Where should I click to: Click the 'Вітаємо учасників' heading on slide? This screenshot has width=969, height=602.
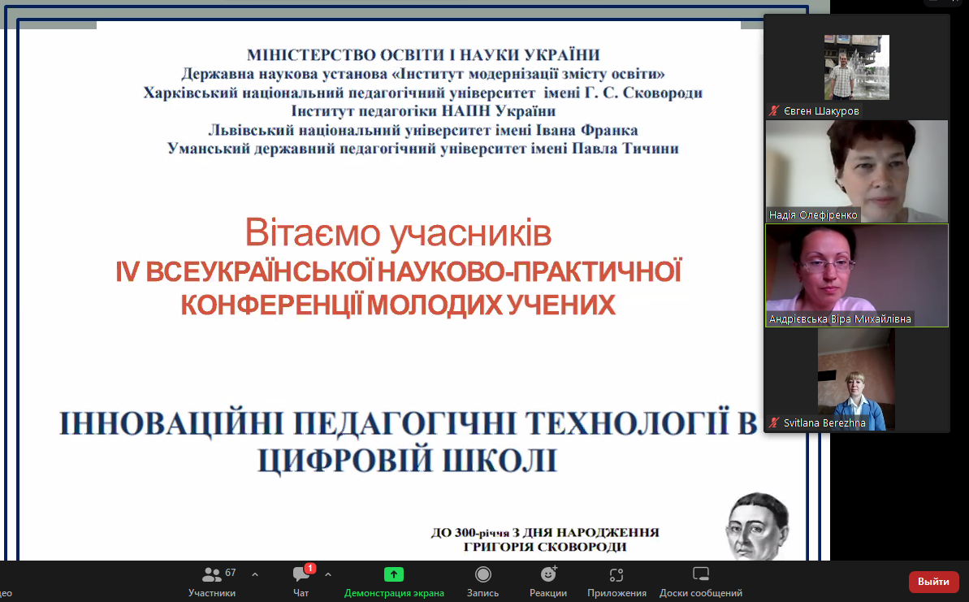click(398, 233)
